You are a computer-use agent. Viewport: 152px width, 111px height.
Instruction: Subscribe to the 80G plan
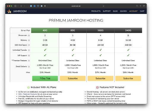[x=73, y=78]
